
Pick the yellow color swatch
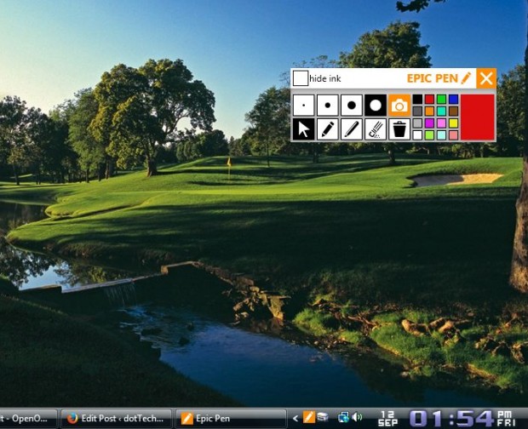point(454,123)
